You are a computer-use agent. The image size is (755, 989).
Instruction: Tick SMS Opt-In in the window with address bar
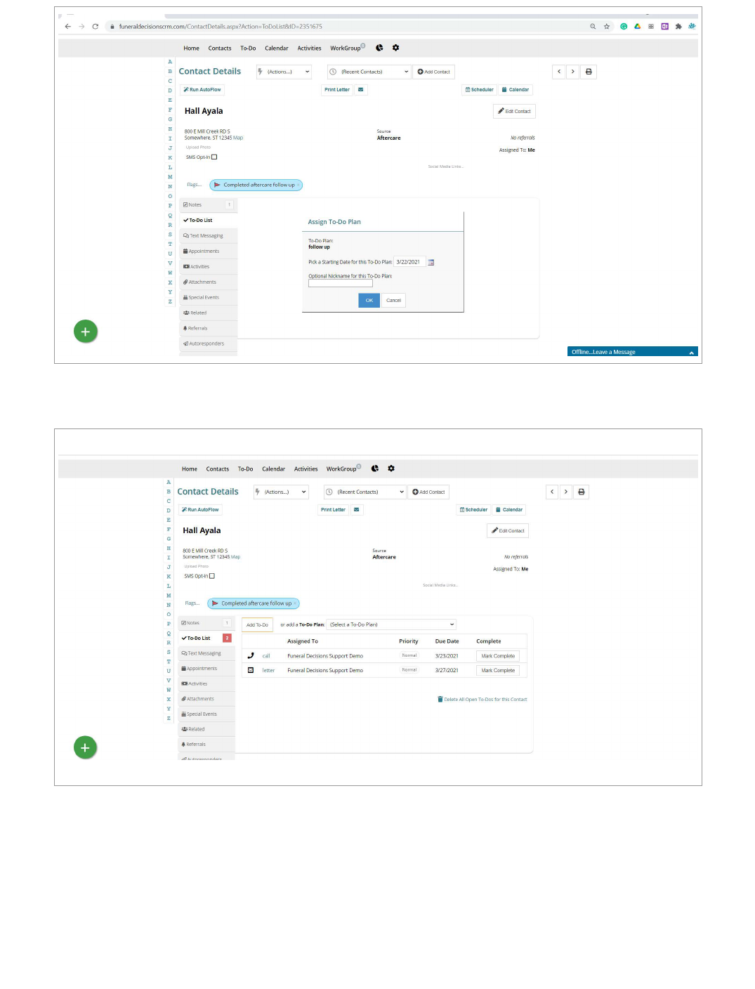pyautogui.click(x=214, y=157)
